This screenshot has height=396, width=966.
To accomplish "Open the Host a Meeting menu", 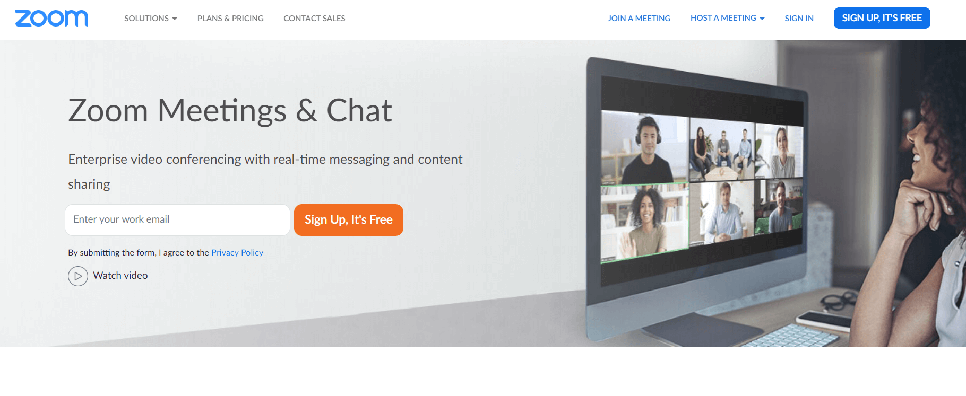I will pyautogui.click(x=728, y=18).
